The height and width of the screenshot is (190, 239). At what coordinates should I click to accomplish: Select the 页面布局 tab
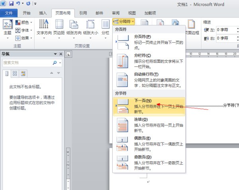63,13
